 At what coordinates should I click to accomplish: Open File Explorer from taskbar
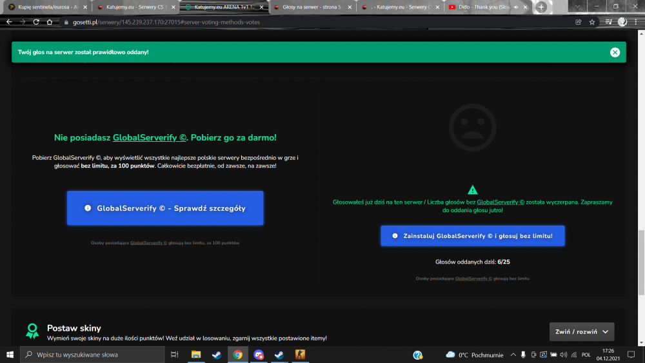click(x=196, y=355)
